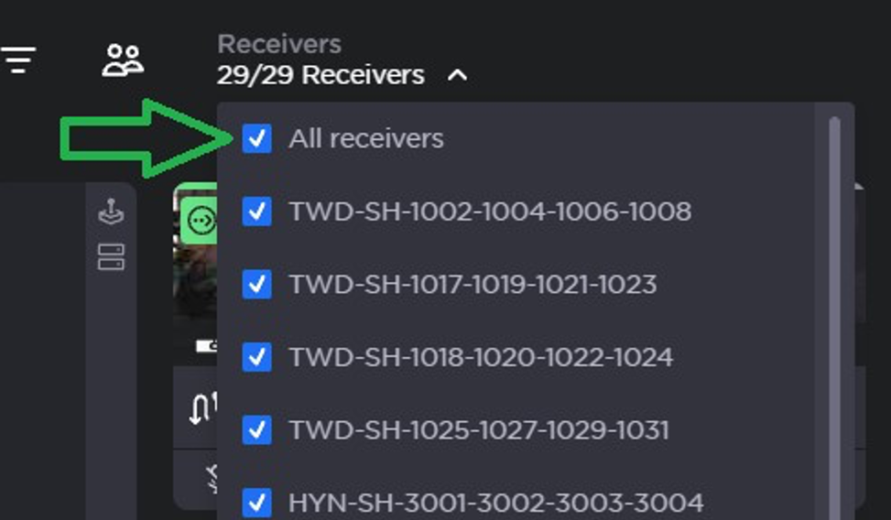Screen dimensions: 891x520
Task: Click the white battery indicator under thumbnail
Action: tap(206, 345)
